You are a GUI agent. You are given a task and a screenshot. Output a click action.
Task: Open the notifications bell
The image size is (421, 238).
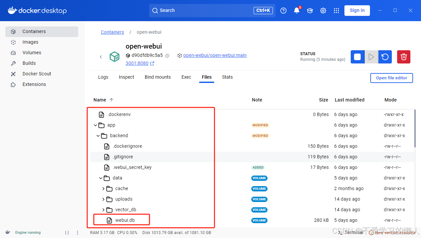(x=297, y=11)
